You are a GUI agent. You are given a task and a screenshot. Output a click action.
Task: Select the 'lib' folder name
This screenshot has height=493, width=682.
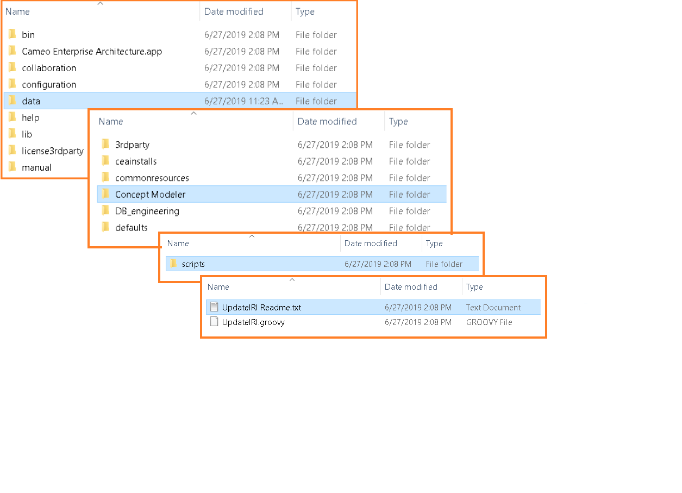point(27,134)
